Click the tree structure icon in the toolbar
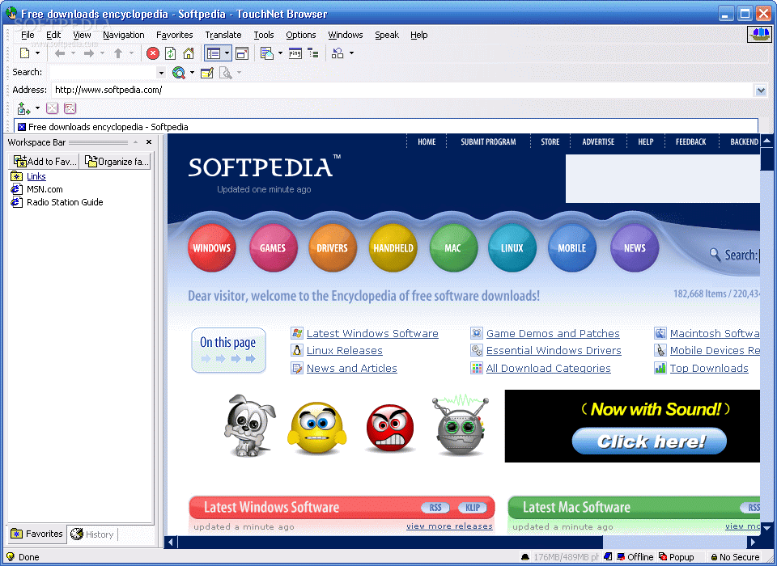Viewport: 777px width, 566px height. [313, 53]
